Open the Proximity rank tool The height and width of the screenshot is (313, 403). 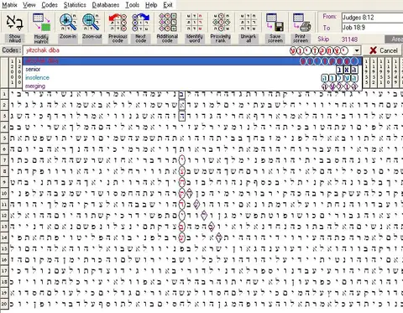[x=221, y=22]
